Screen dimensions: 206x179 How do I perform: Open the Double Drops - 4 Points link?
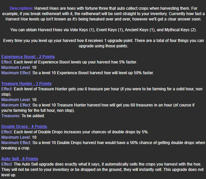point(24,127)
